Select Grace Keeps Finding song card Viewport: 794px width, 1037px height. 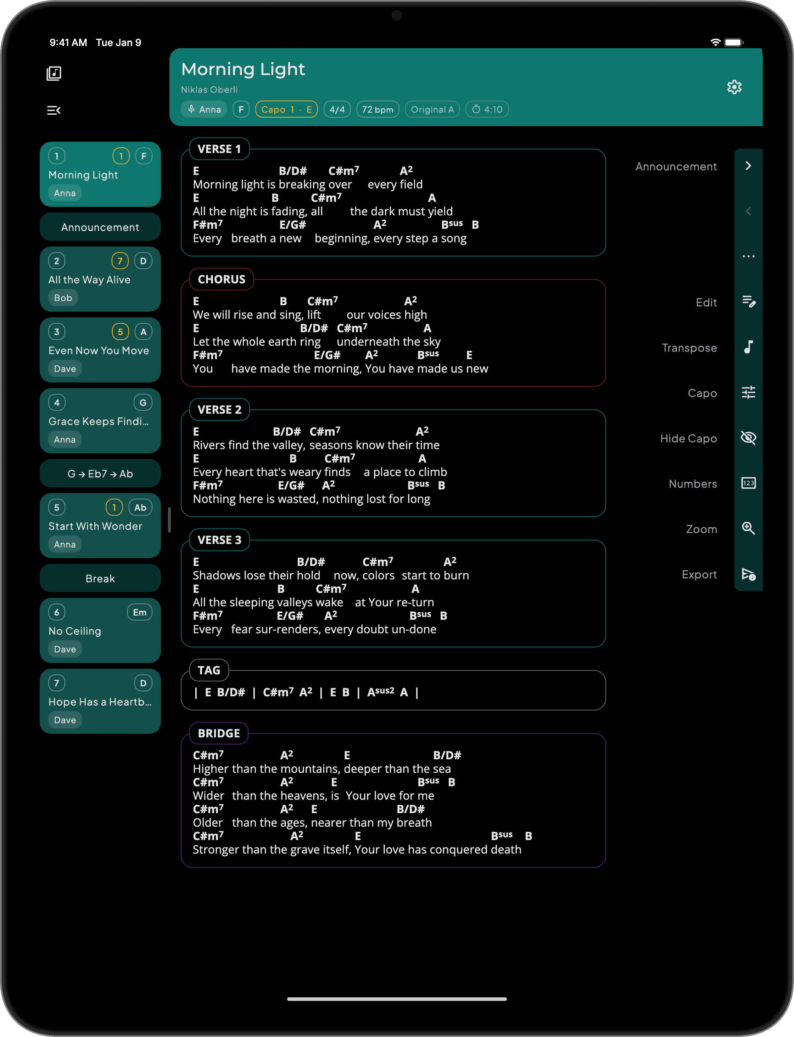click(x=100, y=421)
